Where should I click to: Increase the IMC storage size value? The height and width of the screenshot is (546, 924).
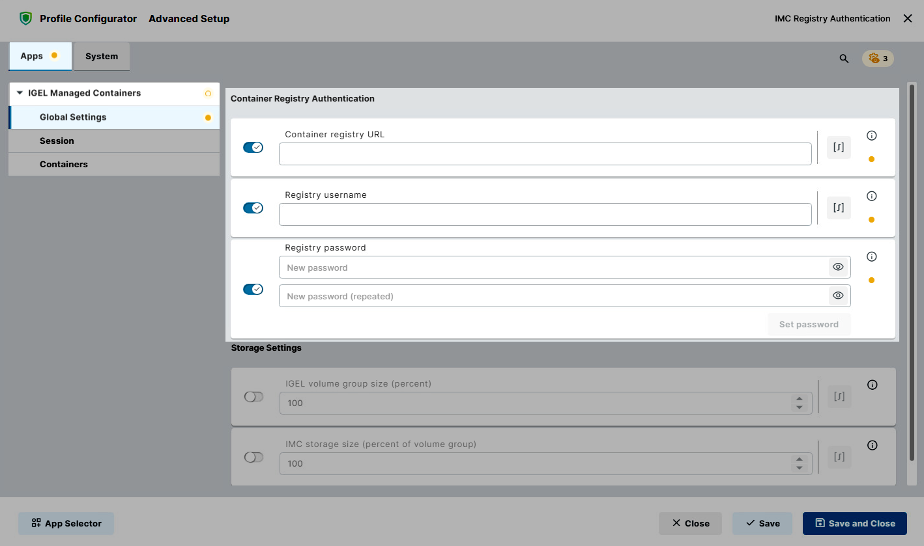pos(800,459)
